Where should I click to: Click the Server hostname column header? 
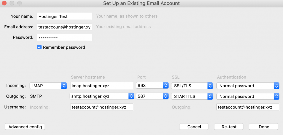[x=88, y=77]
